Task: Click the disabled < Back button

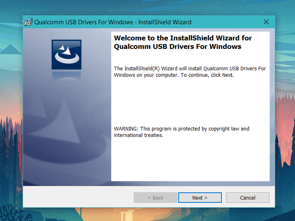Action: pos(156,198)
